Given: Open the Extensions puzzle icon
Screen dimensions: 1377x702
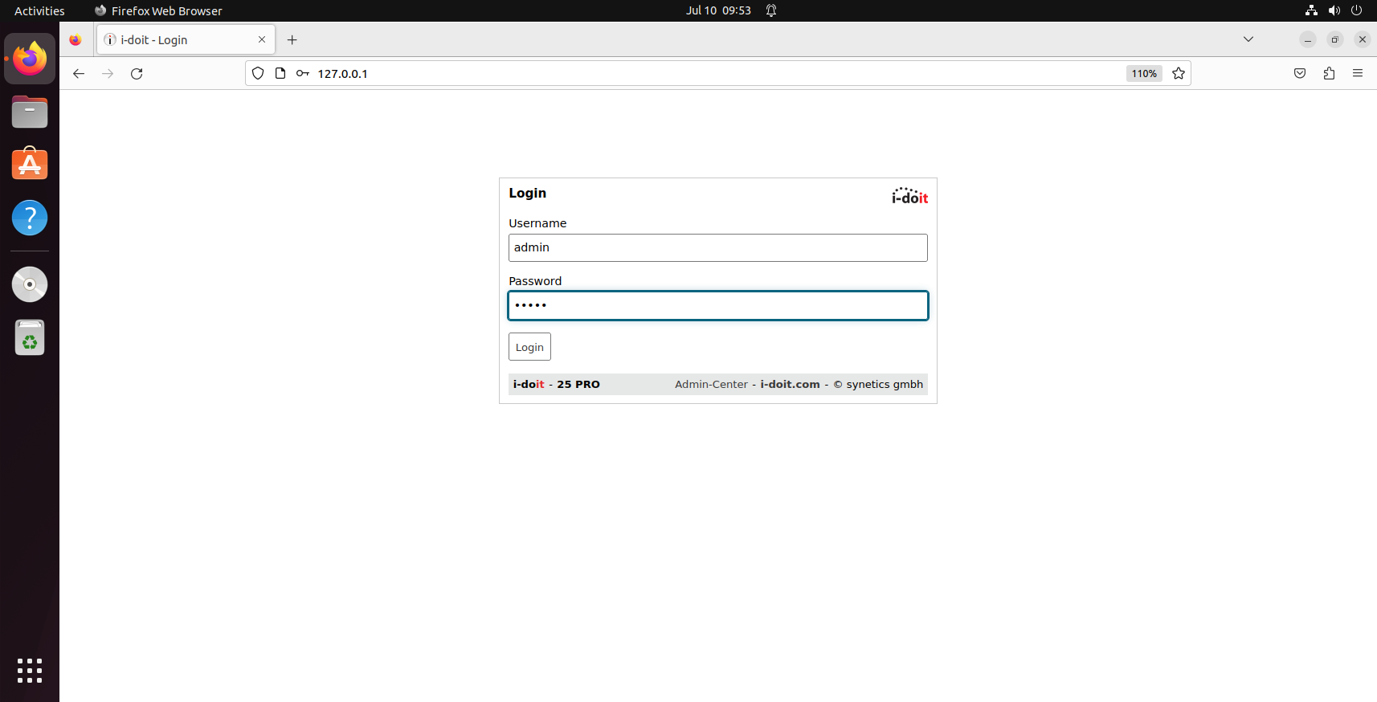Looking at the screenshot, I should [1329, 73].
